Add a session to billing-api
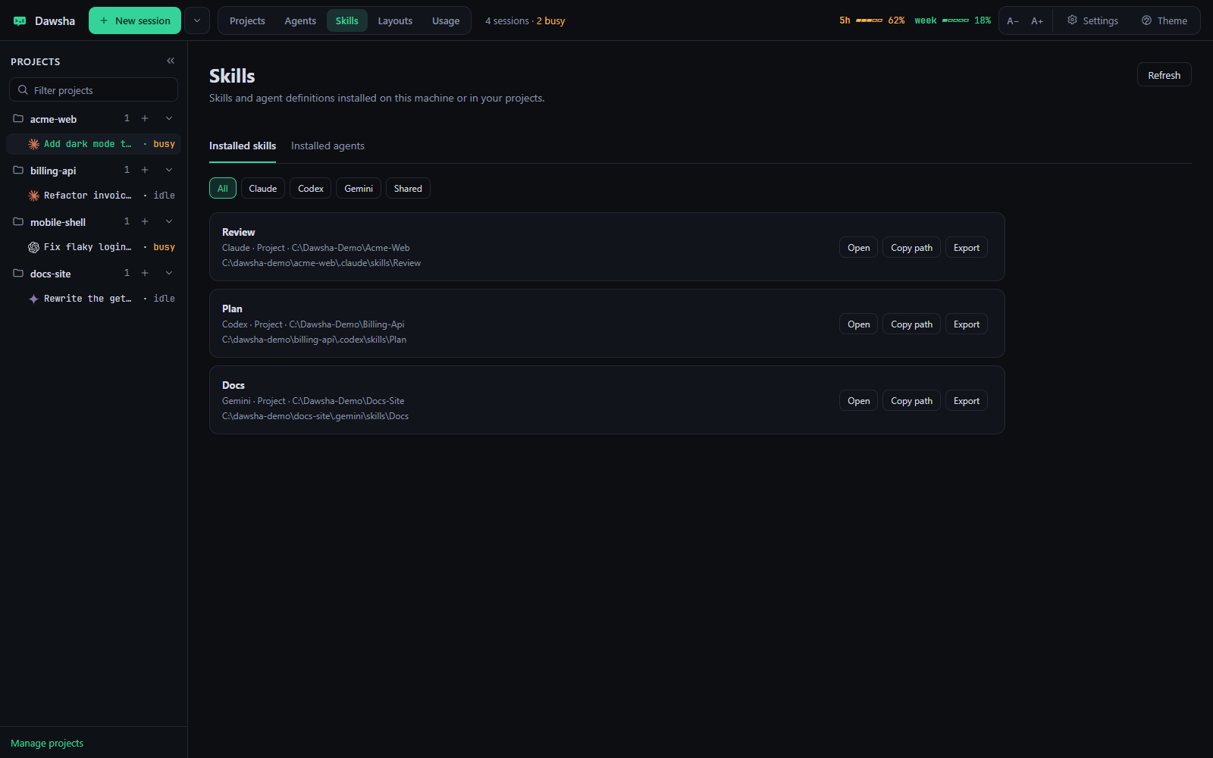The height and width of the screenshot is (758, 1213). pos(145,170)
